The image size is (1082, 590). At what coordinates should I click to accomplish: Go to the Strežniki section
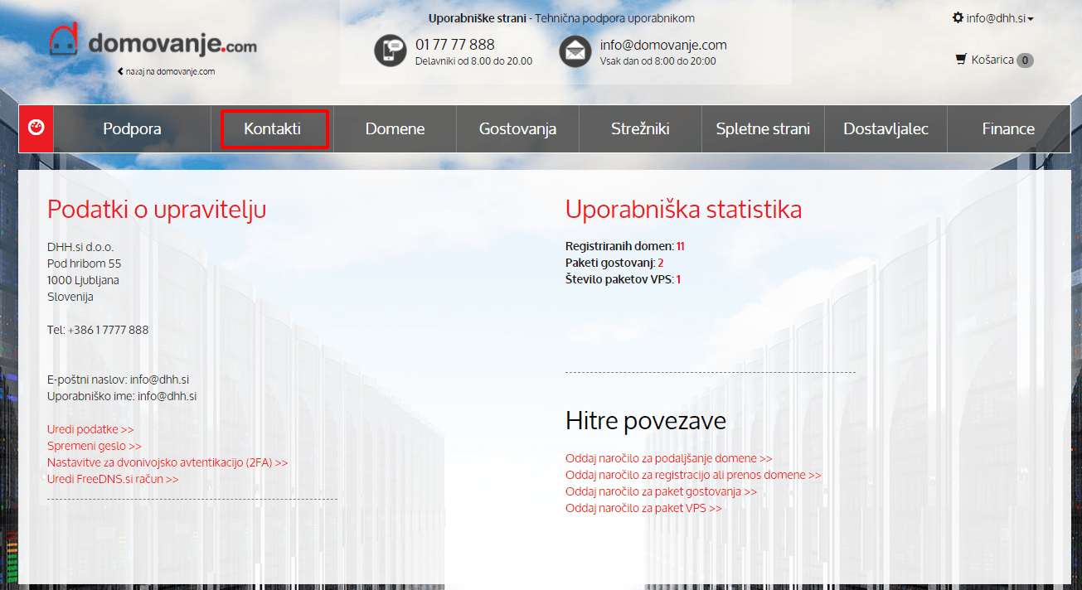640,128
